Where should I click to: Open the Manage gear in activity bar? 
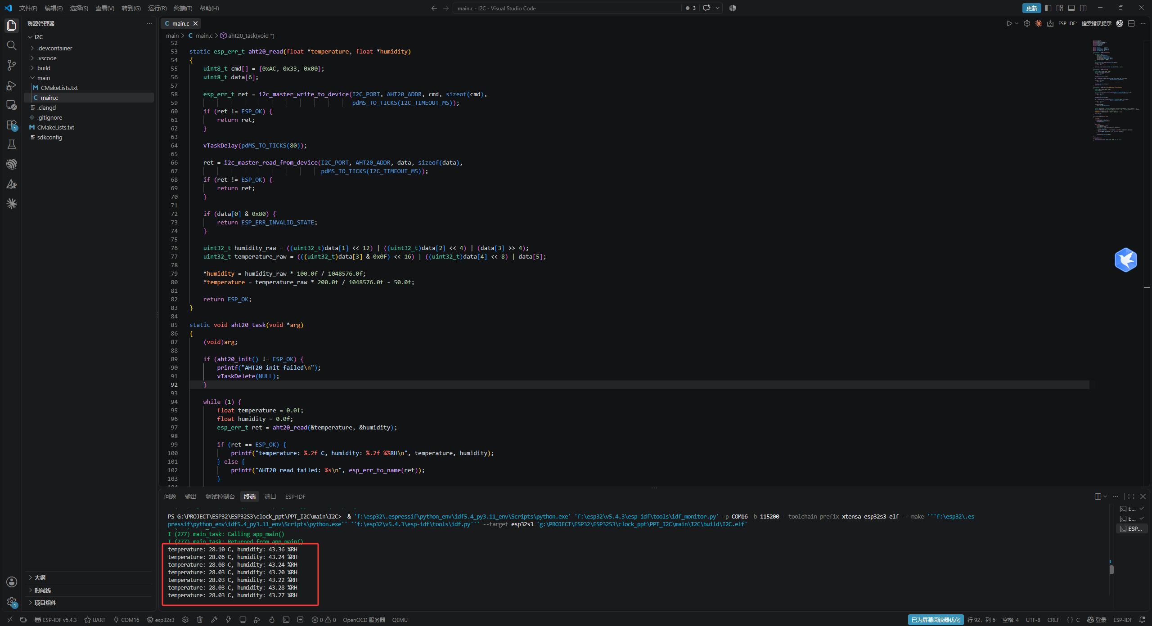[x=12, y=602]
